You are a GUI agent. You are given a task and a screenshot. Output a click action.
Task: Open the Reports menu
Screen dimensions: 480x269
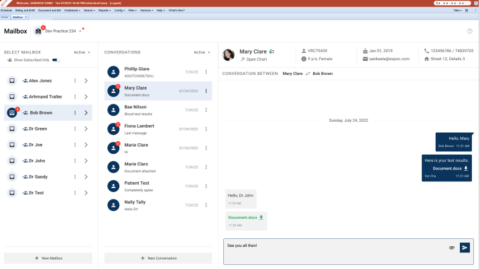click(x=105, y=11)
